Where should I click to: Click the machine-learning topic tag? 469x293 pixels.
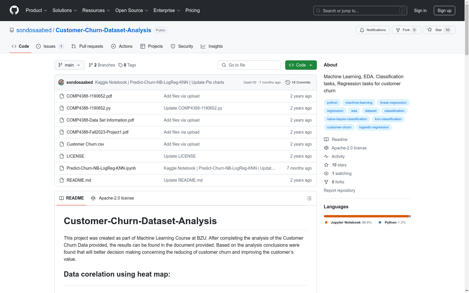(x=359, y=103)
